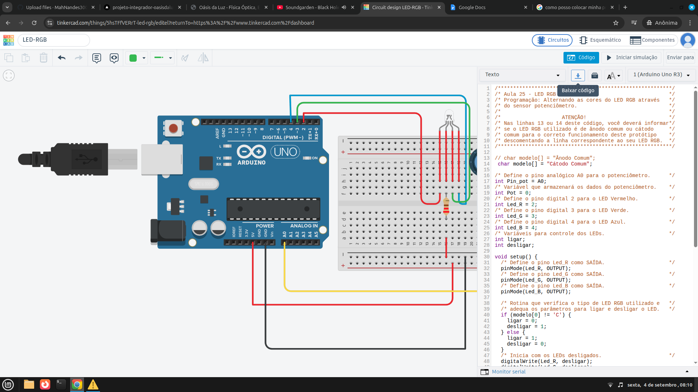
Task: Expand the Monitor serial panel
Action: point(687,371)
